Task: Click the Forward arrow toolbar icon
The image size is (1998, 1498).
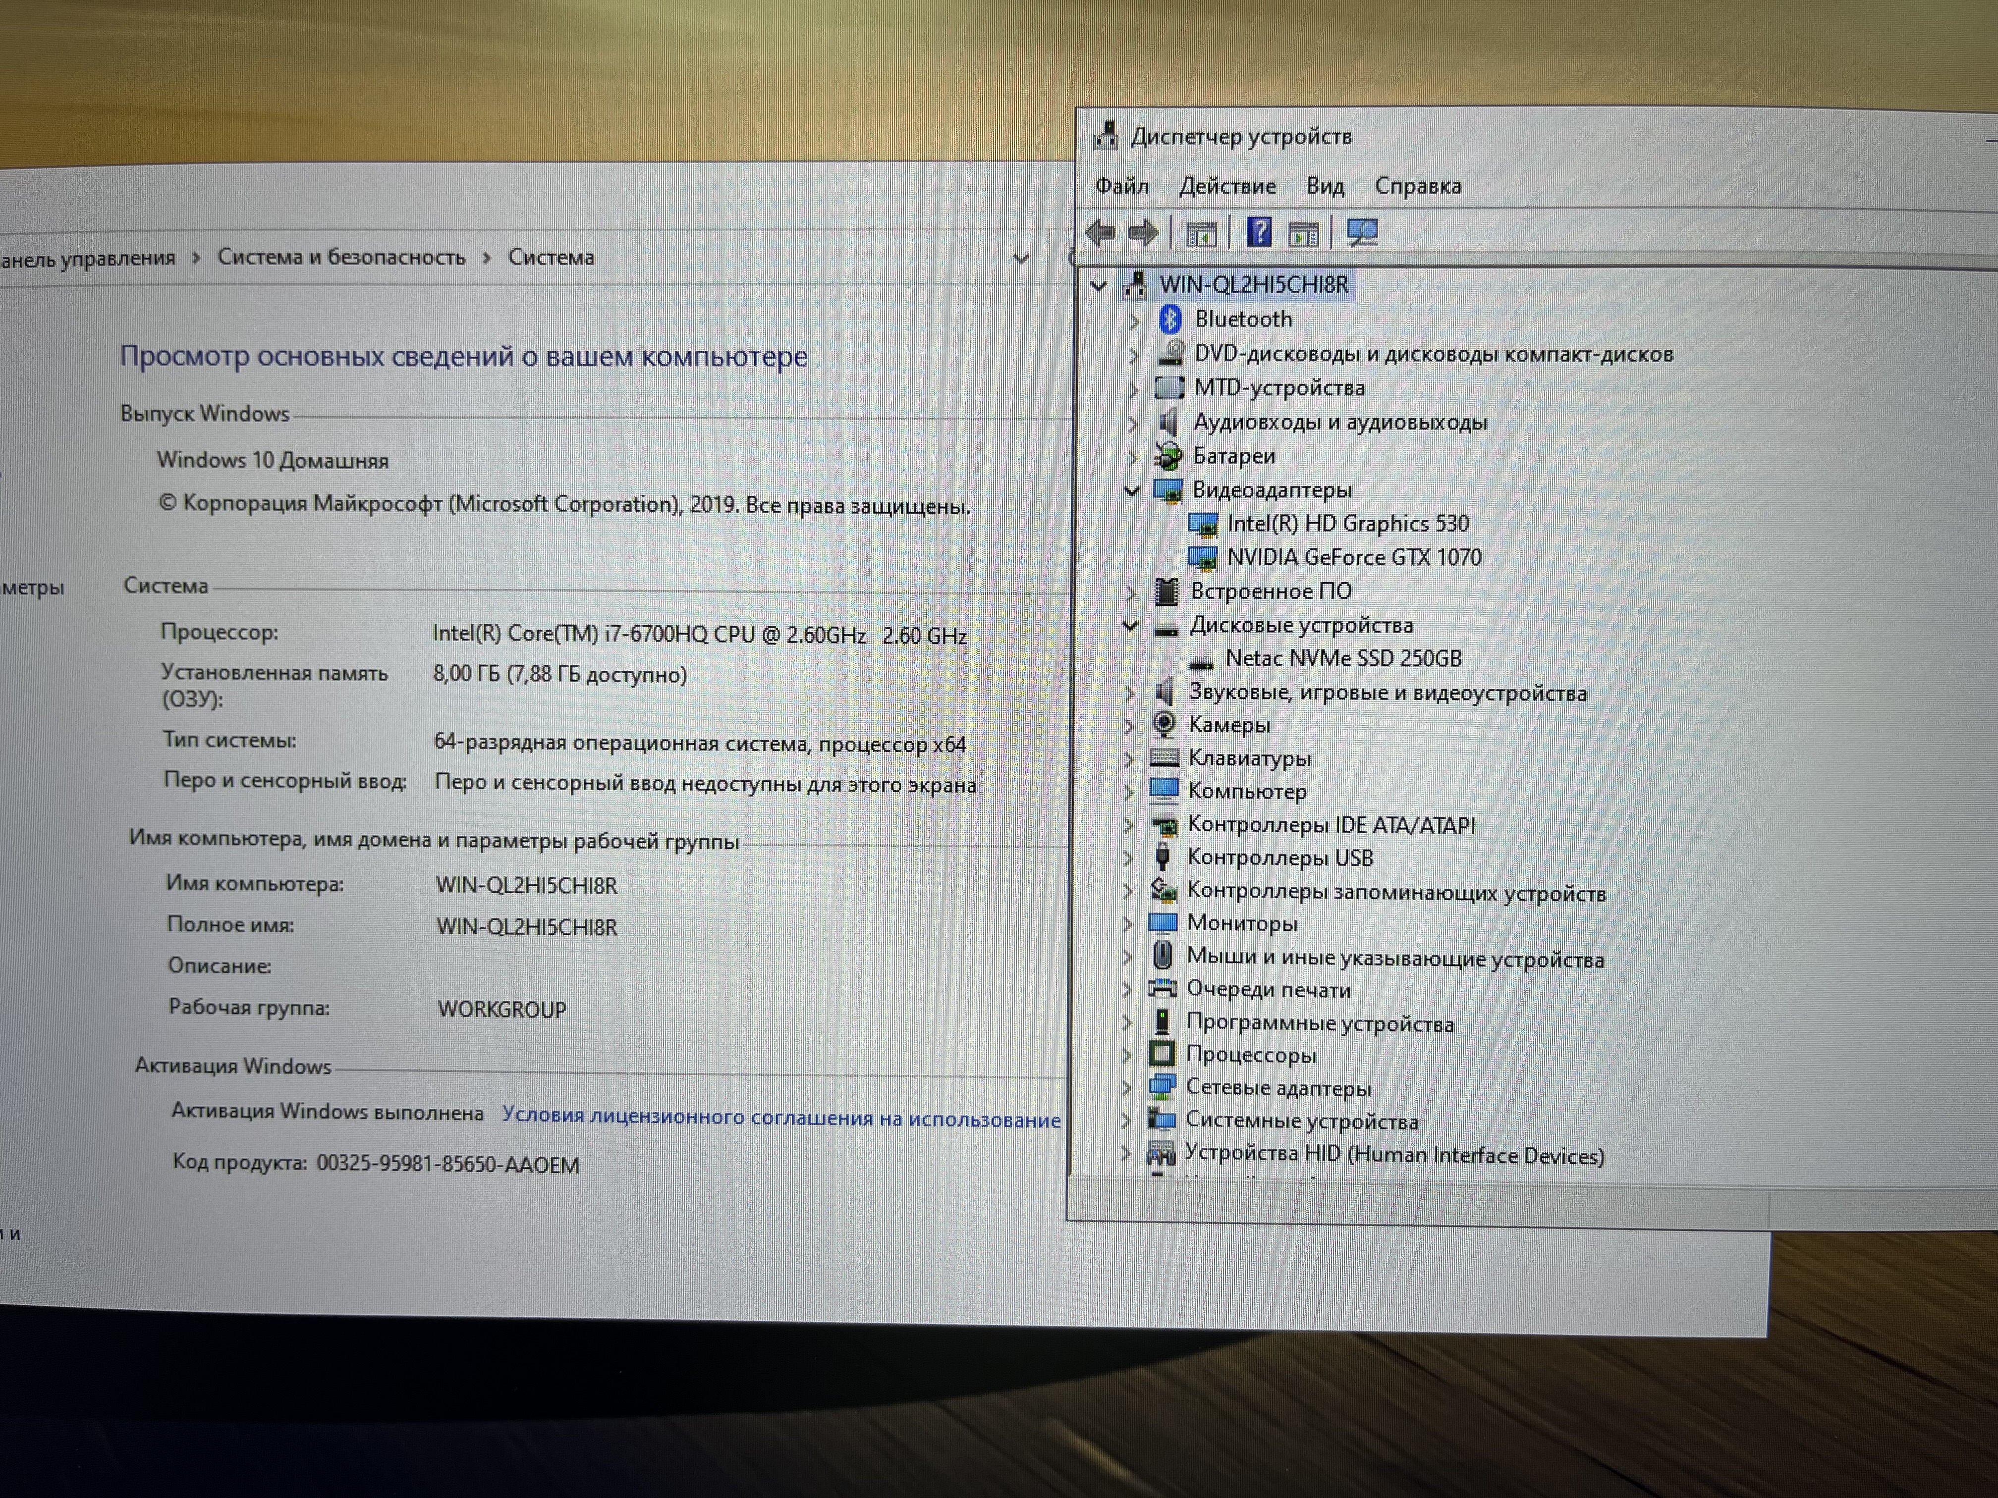Action: tap(1144, 234)
